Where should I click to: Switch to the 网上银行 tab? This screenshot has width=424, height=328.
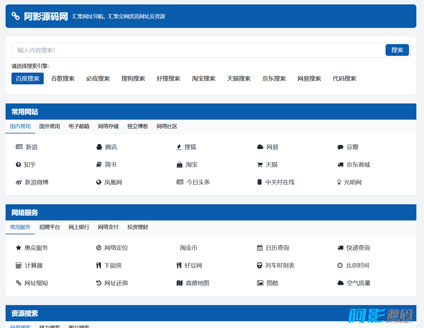[79, 227]
